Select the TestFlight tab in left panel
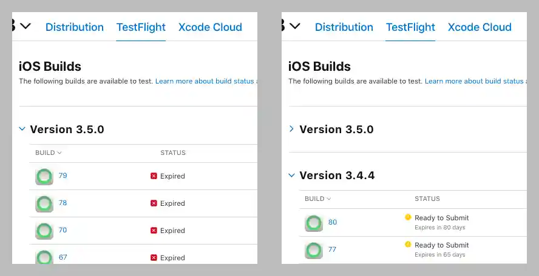The image size is (539, 276). tap(141, 27)
